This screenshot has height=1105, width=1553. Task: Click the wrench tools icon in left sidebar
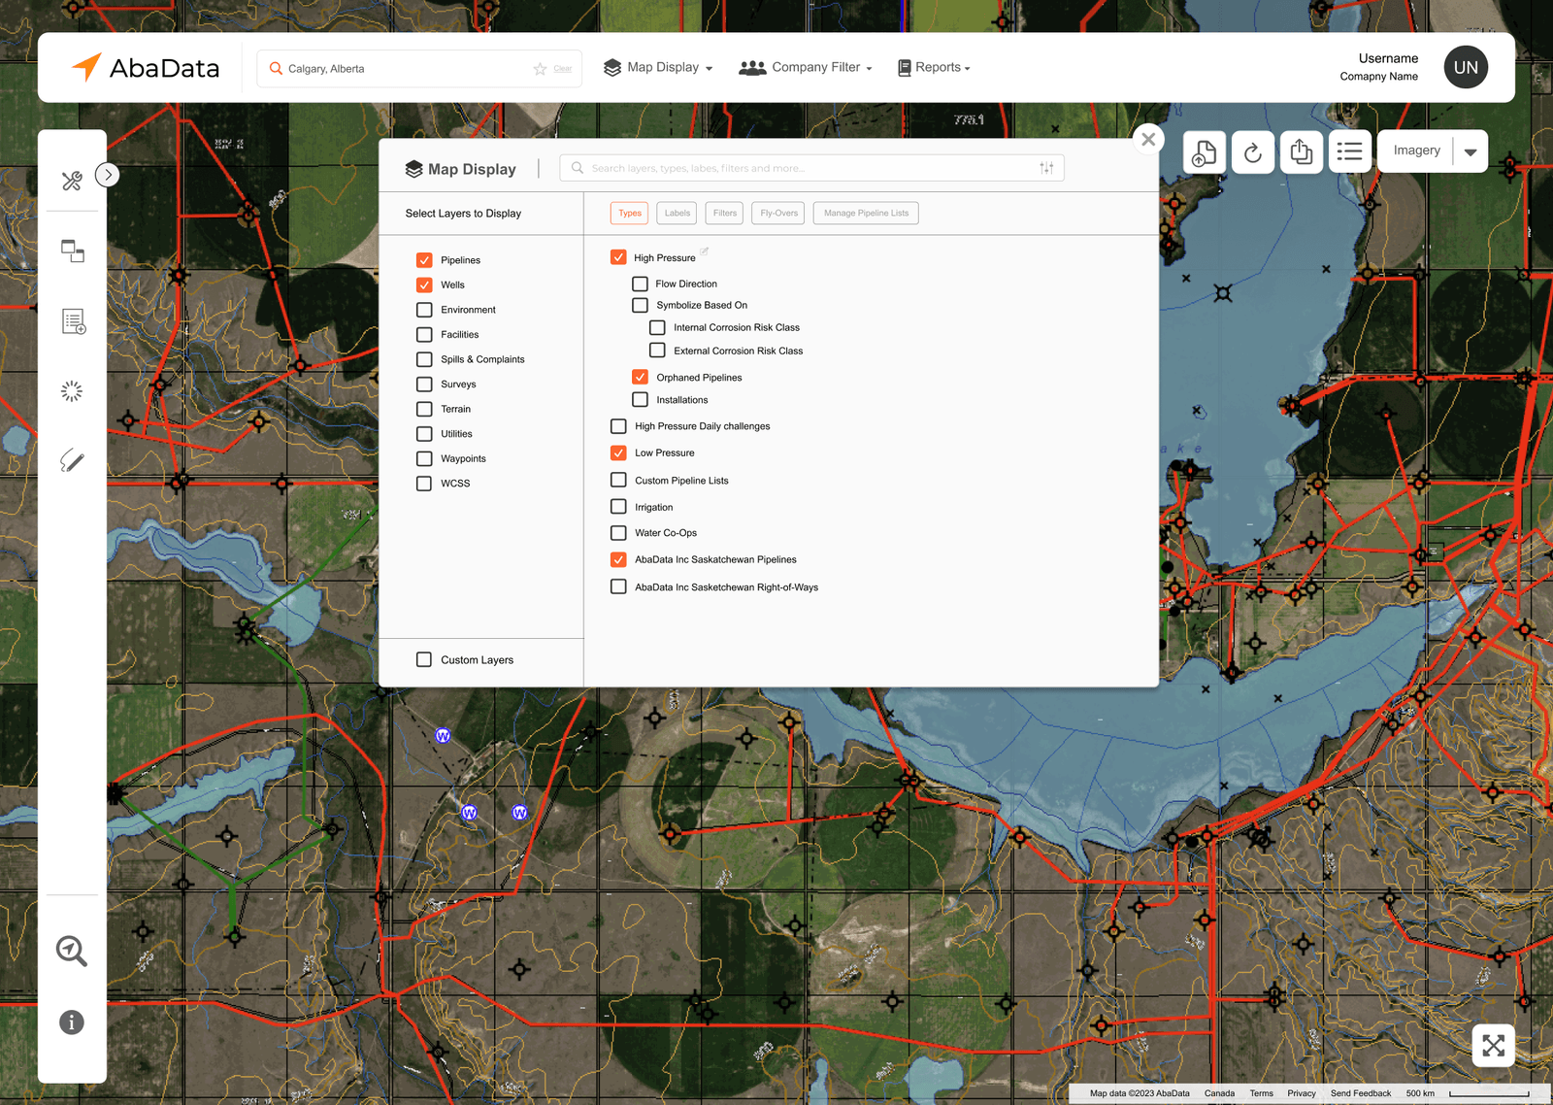click(x=72, y=181)
